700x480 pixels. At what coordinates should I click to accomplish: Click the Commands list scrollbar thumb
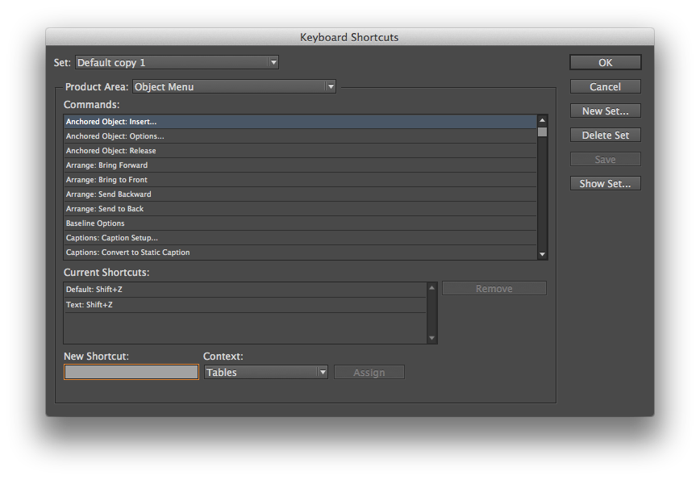coord(542,132)
